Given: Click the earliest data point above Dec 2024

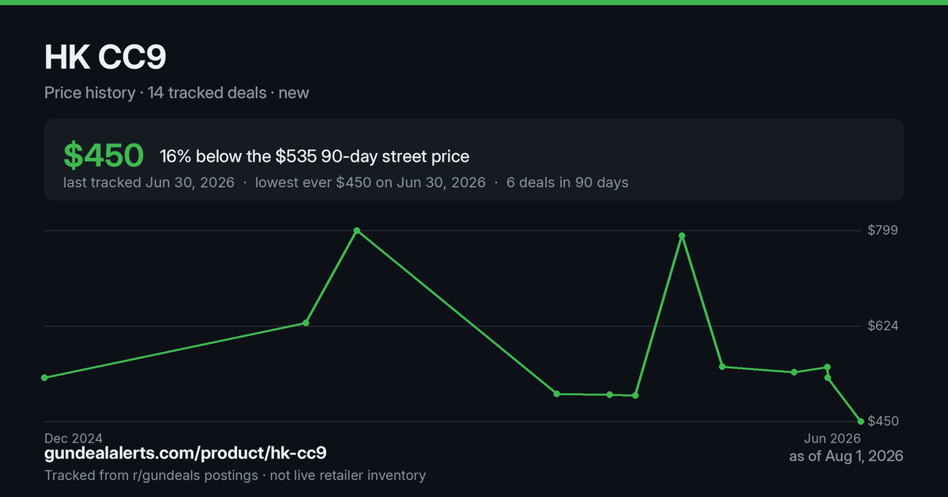Looking at the screenshot, I should (44, 378).
